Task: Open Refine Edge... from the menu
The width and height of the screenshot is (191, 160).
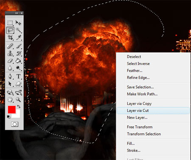Action: (138, 78)
